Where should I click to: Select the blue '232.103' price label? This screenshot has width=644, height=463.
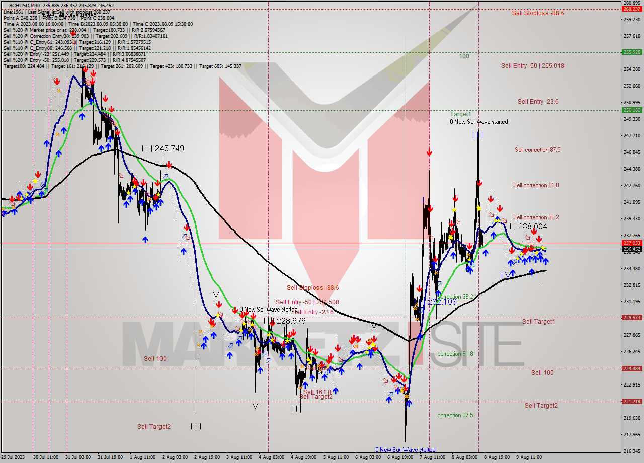(x=442, y=302)
